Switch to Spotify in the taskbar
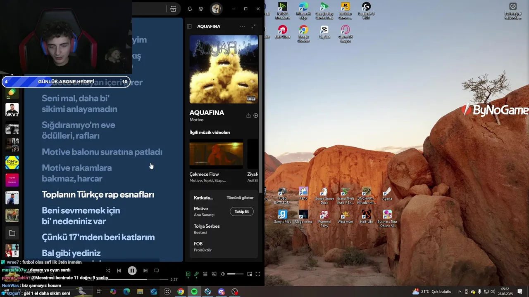Image resolution: width=529 pixels, height=297 pixels. click(194, 292)
